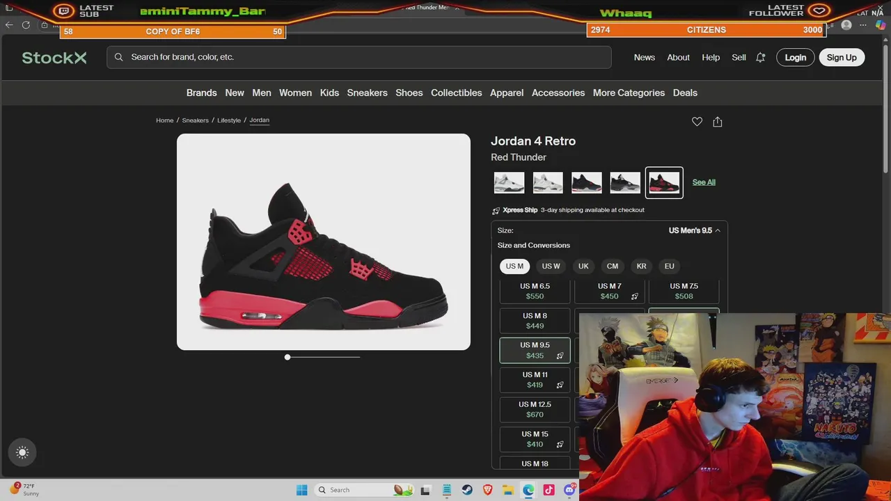Click the magnifier icon in search bar

pos(119,57)
